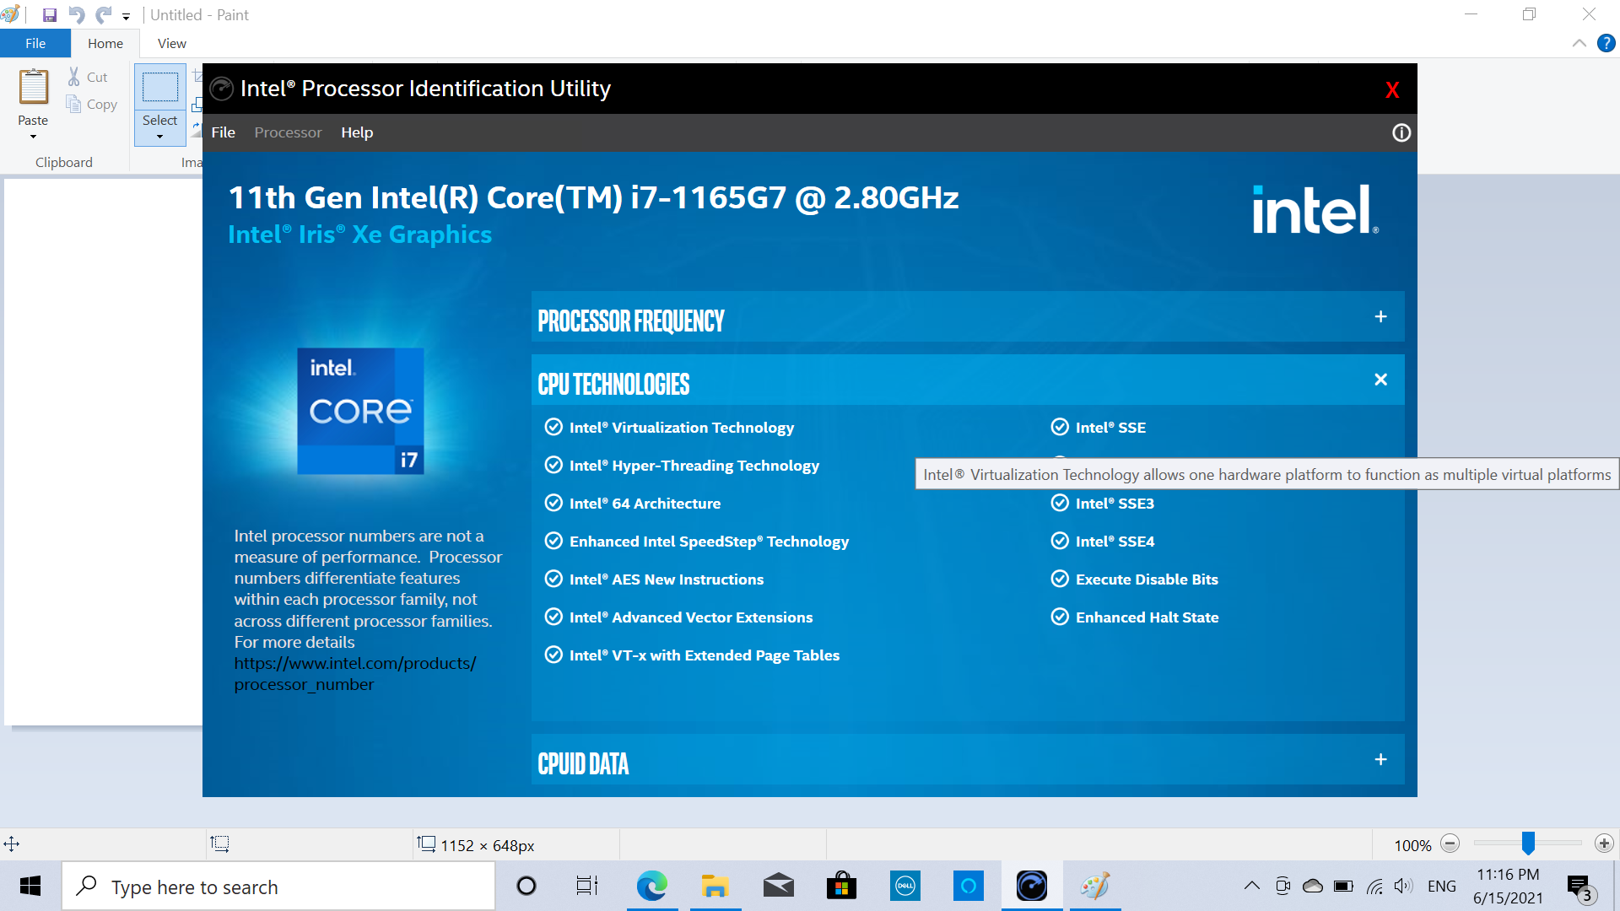This screenshot has height=911, width=1620.
Task: Open the info icon in the Intel utility title bar
Action: pyautogui.click(x=1401, y=132)
